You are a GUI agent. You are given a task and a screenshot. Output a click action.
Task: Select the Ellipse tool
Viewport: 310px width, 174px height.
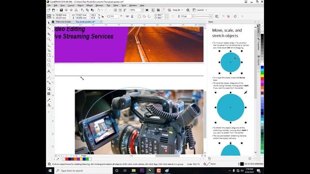[x=49, y=60]
